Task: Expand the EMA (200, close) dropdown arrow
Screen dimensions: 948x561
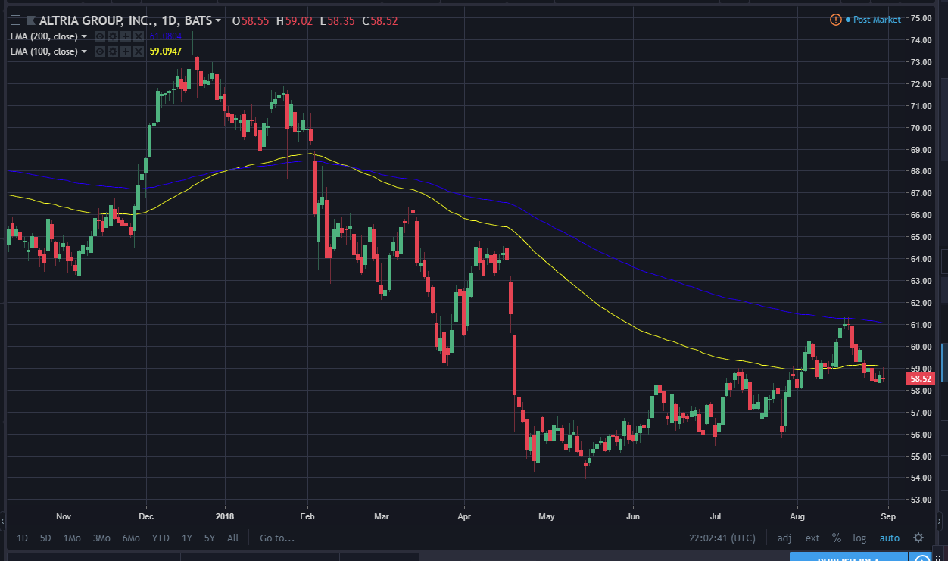Action: [x=84, y=36]
